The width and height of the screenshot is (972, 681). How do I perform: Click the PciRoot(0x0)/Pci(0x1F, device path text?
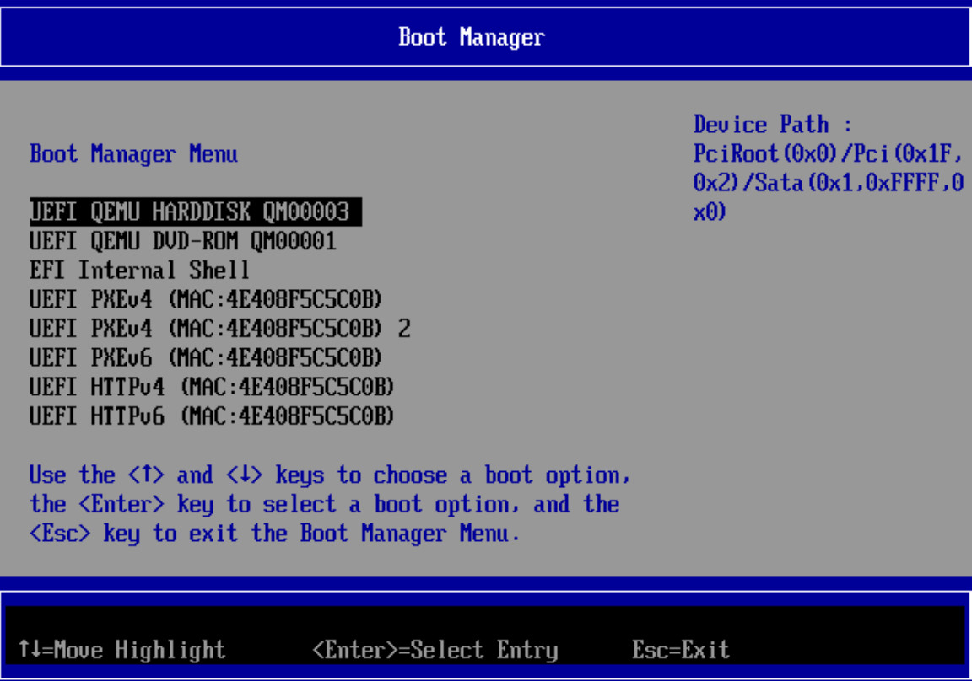[x=828, y=153]
